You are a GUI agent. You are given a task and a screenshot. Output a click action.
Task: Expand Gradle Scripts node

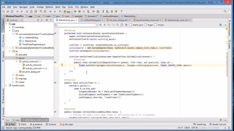pos(6,86)
